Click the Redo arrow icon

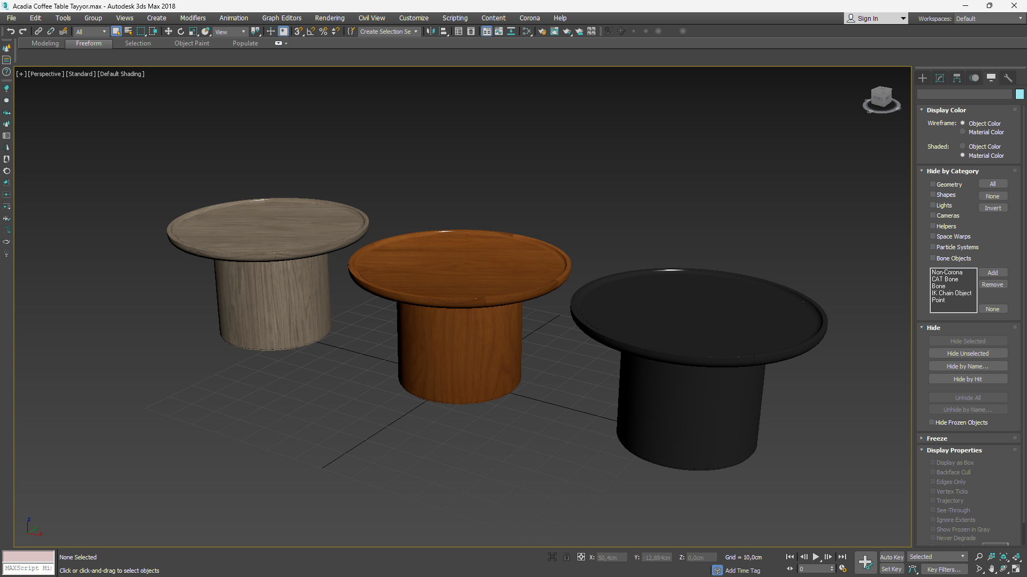[22, 32]
